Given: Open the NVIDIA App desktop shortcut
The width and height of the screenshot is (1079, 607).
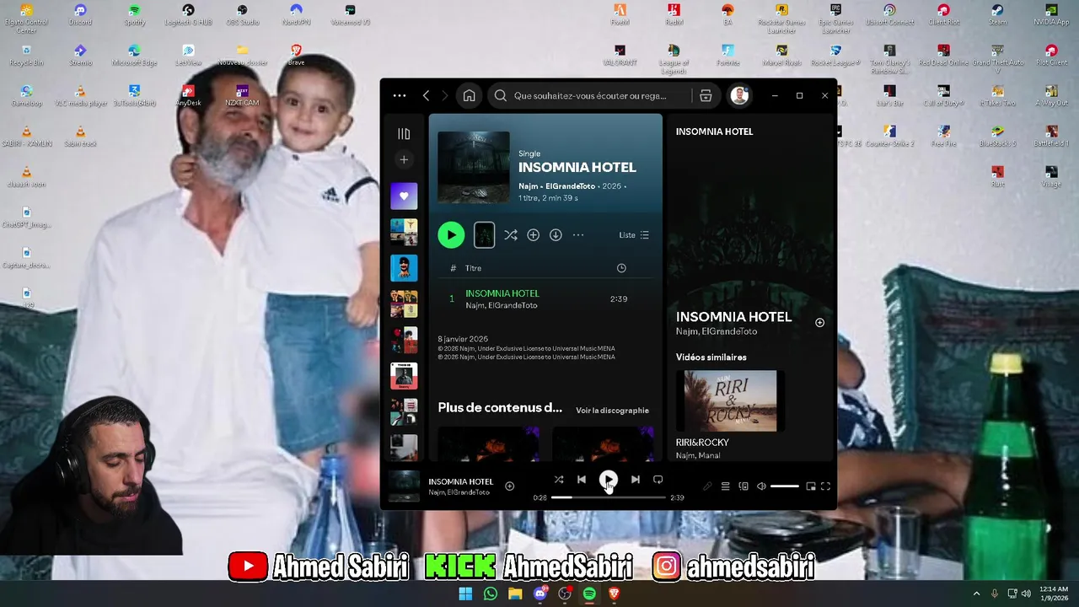Looking at the screenshot, I should click(x=1051, y=14).
